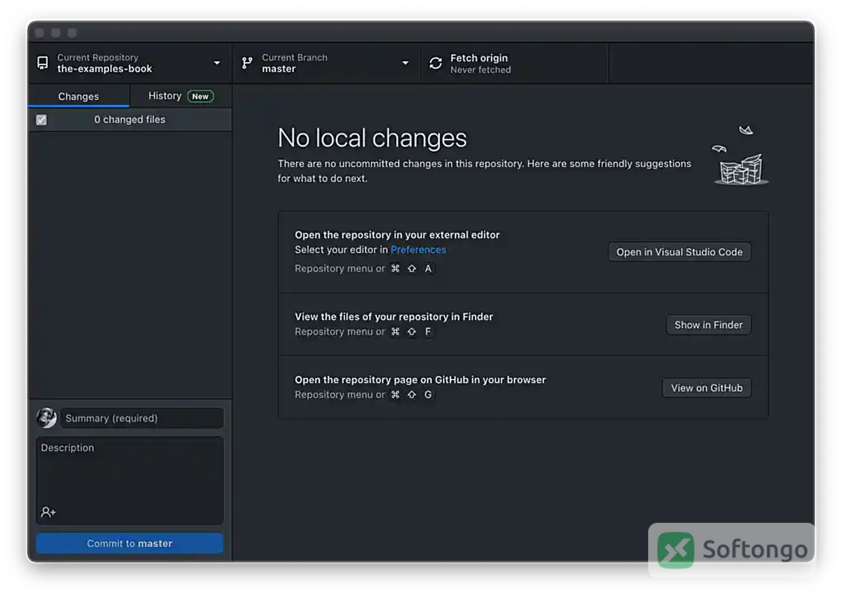Viewport: 842px width, 596px height.
Task: Switch to the History tab
Action: (181, 96)
